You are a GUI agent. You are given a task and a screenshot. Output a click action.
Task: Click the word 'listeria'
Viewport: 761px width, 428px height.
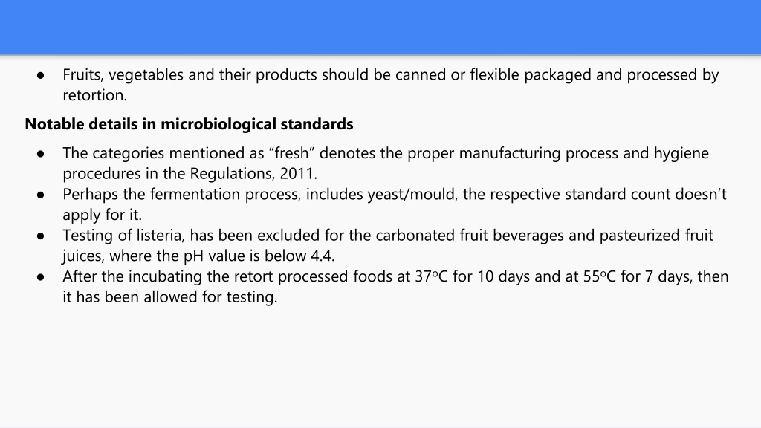(x=158, y=236)
